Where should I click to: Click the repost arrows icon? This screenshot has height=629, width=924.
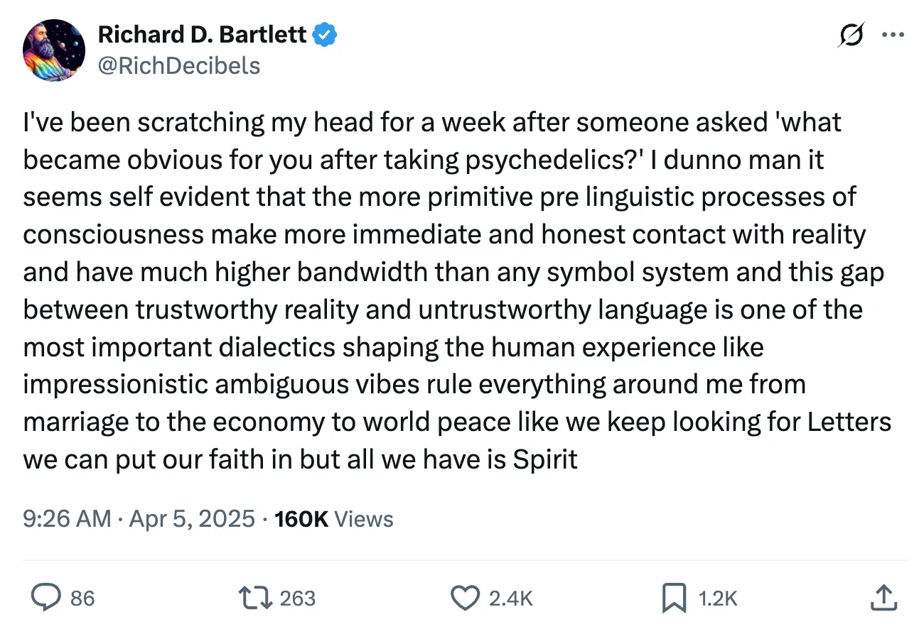[x=254, y=598]
